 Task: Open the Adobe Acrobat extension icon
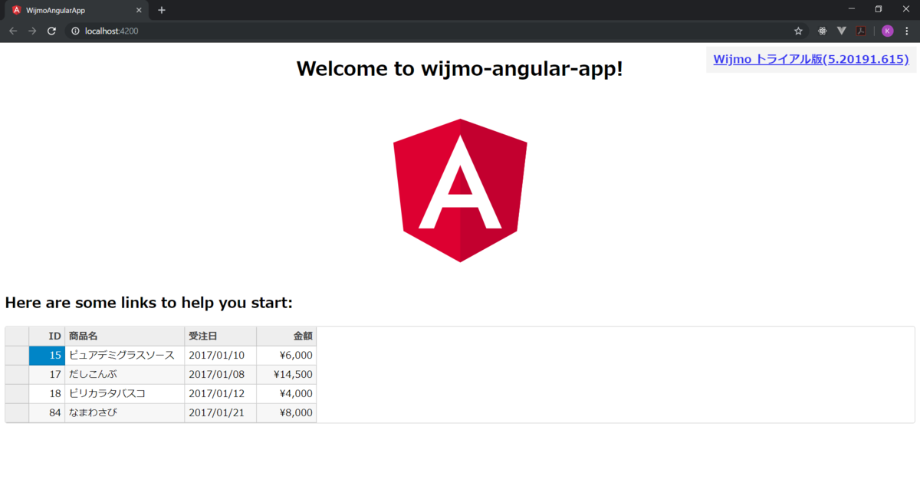tap(861, 31)
